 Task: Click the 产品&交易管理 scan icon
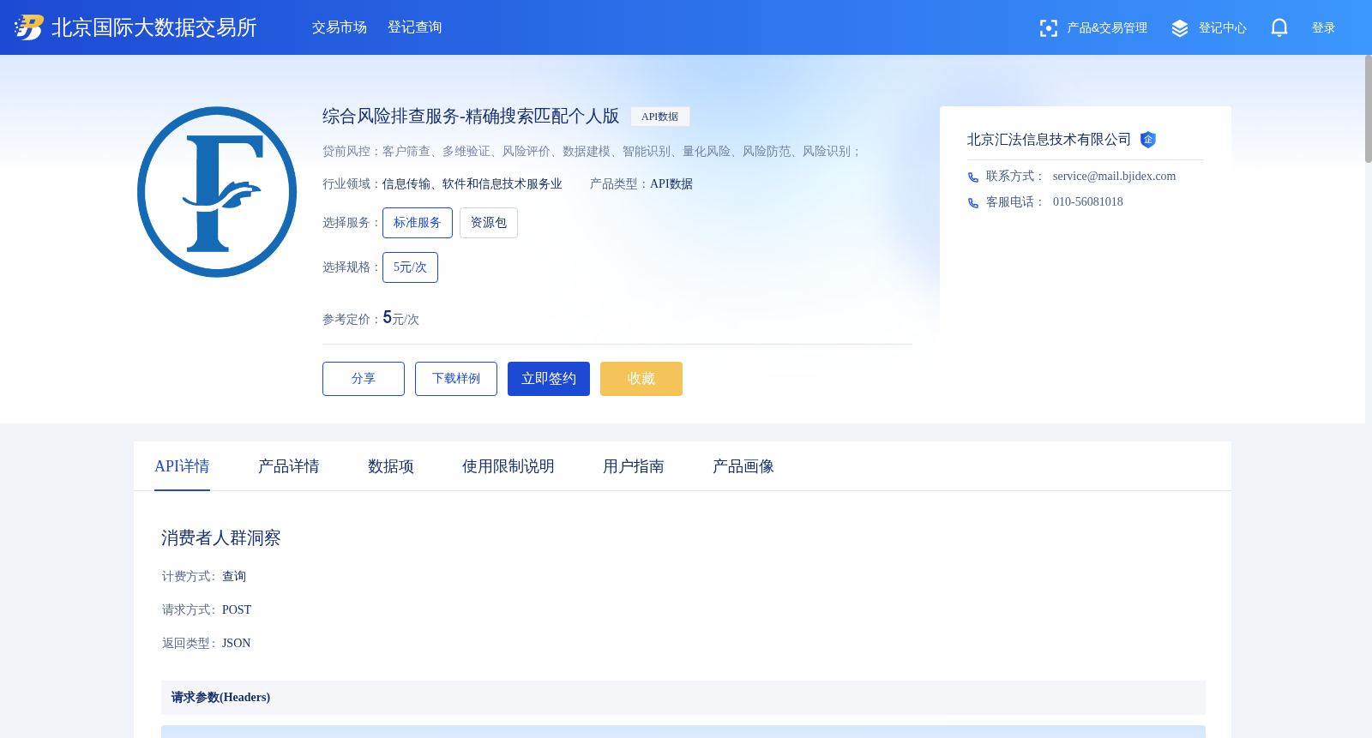coord(1048,28)
